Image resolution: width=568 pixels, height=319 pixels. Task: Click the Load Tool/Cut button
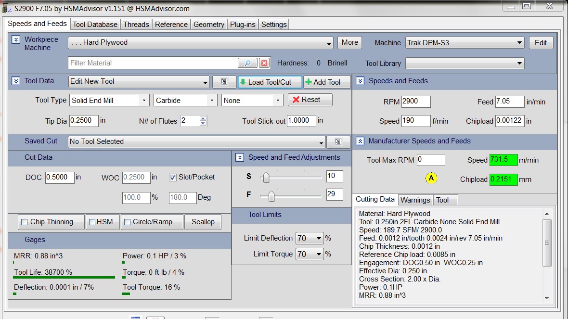tap(270, 82)
